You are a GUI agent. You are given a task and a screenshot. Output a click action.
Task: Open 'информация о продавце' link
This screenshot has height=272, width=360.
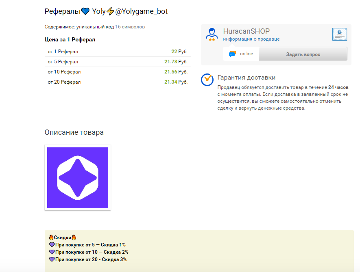point(251,39)
